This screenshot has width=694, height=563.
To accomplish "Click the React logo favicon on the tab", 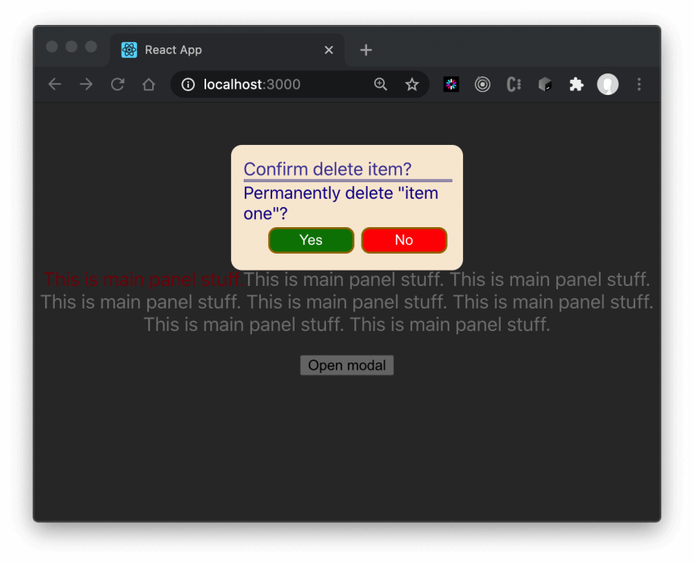I will (130, 50).
